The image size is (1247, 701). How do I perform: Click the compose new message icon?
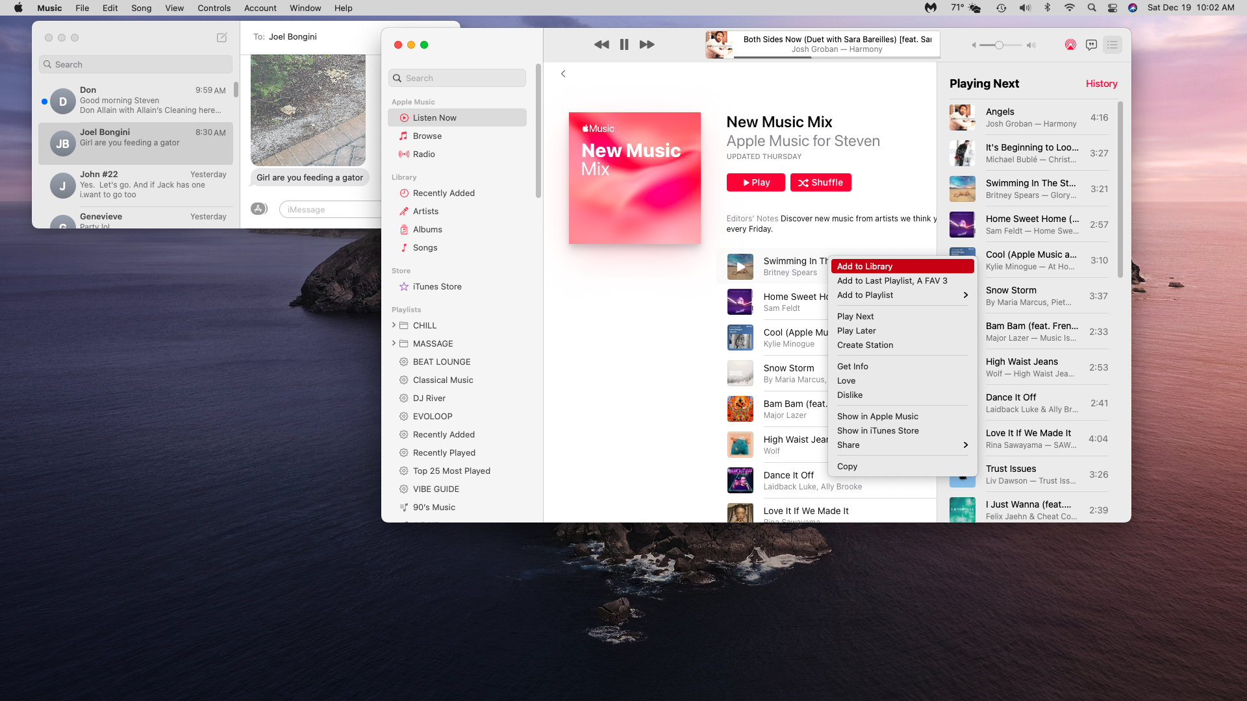click(x=221, y=38)
